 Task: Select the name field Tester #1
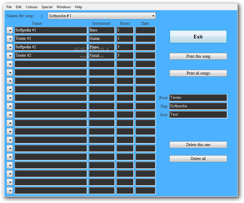(x=51, y=39)
